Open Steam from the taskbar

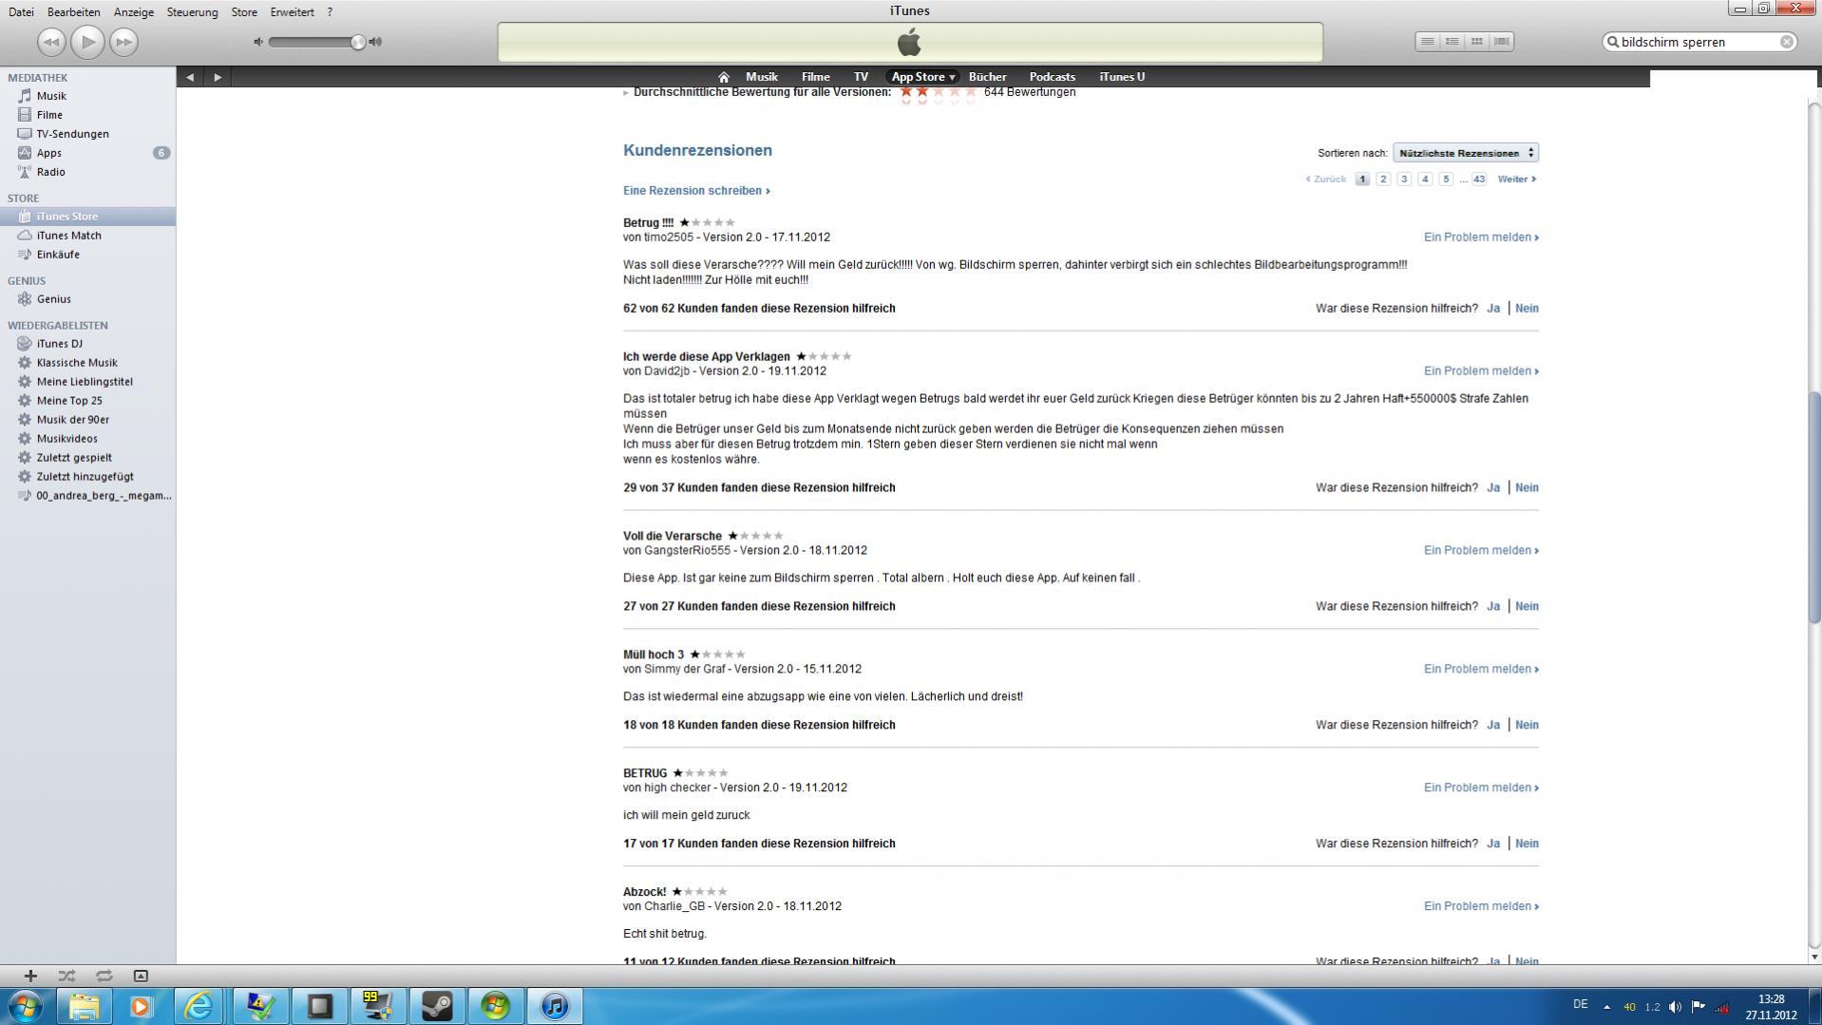pos(436,1006)
